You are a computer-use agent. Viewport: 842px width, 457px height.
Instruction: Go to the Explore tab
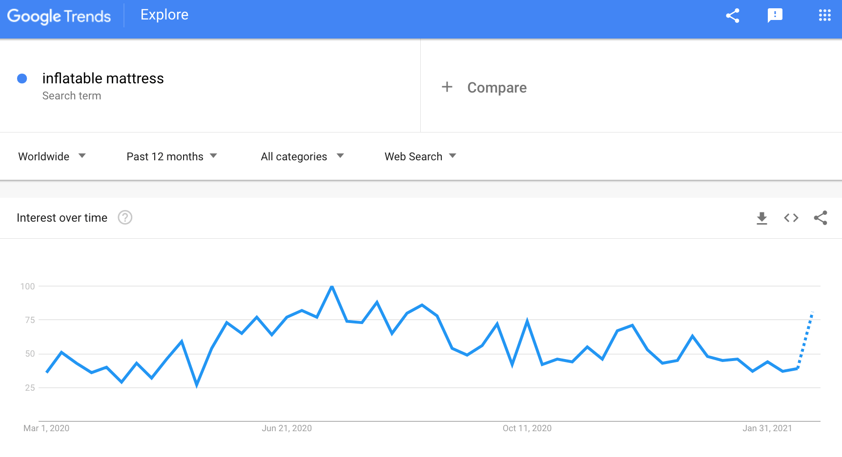164,15
